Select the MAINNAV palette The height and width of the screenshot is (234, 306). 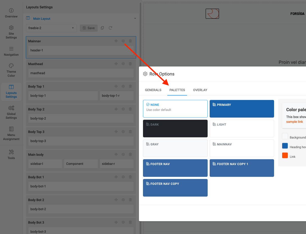(242, 148)
